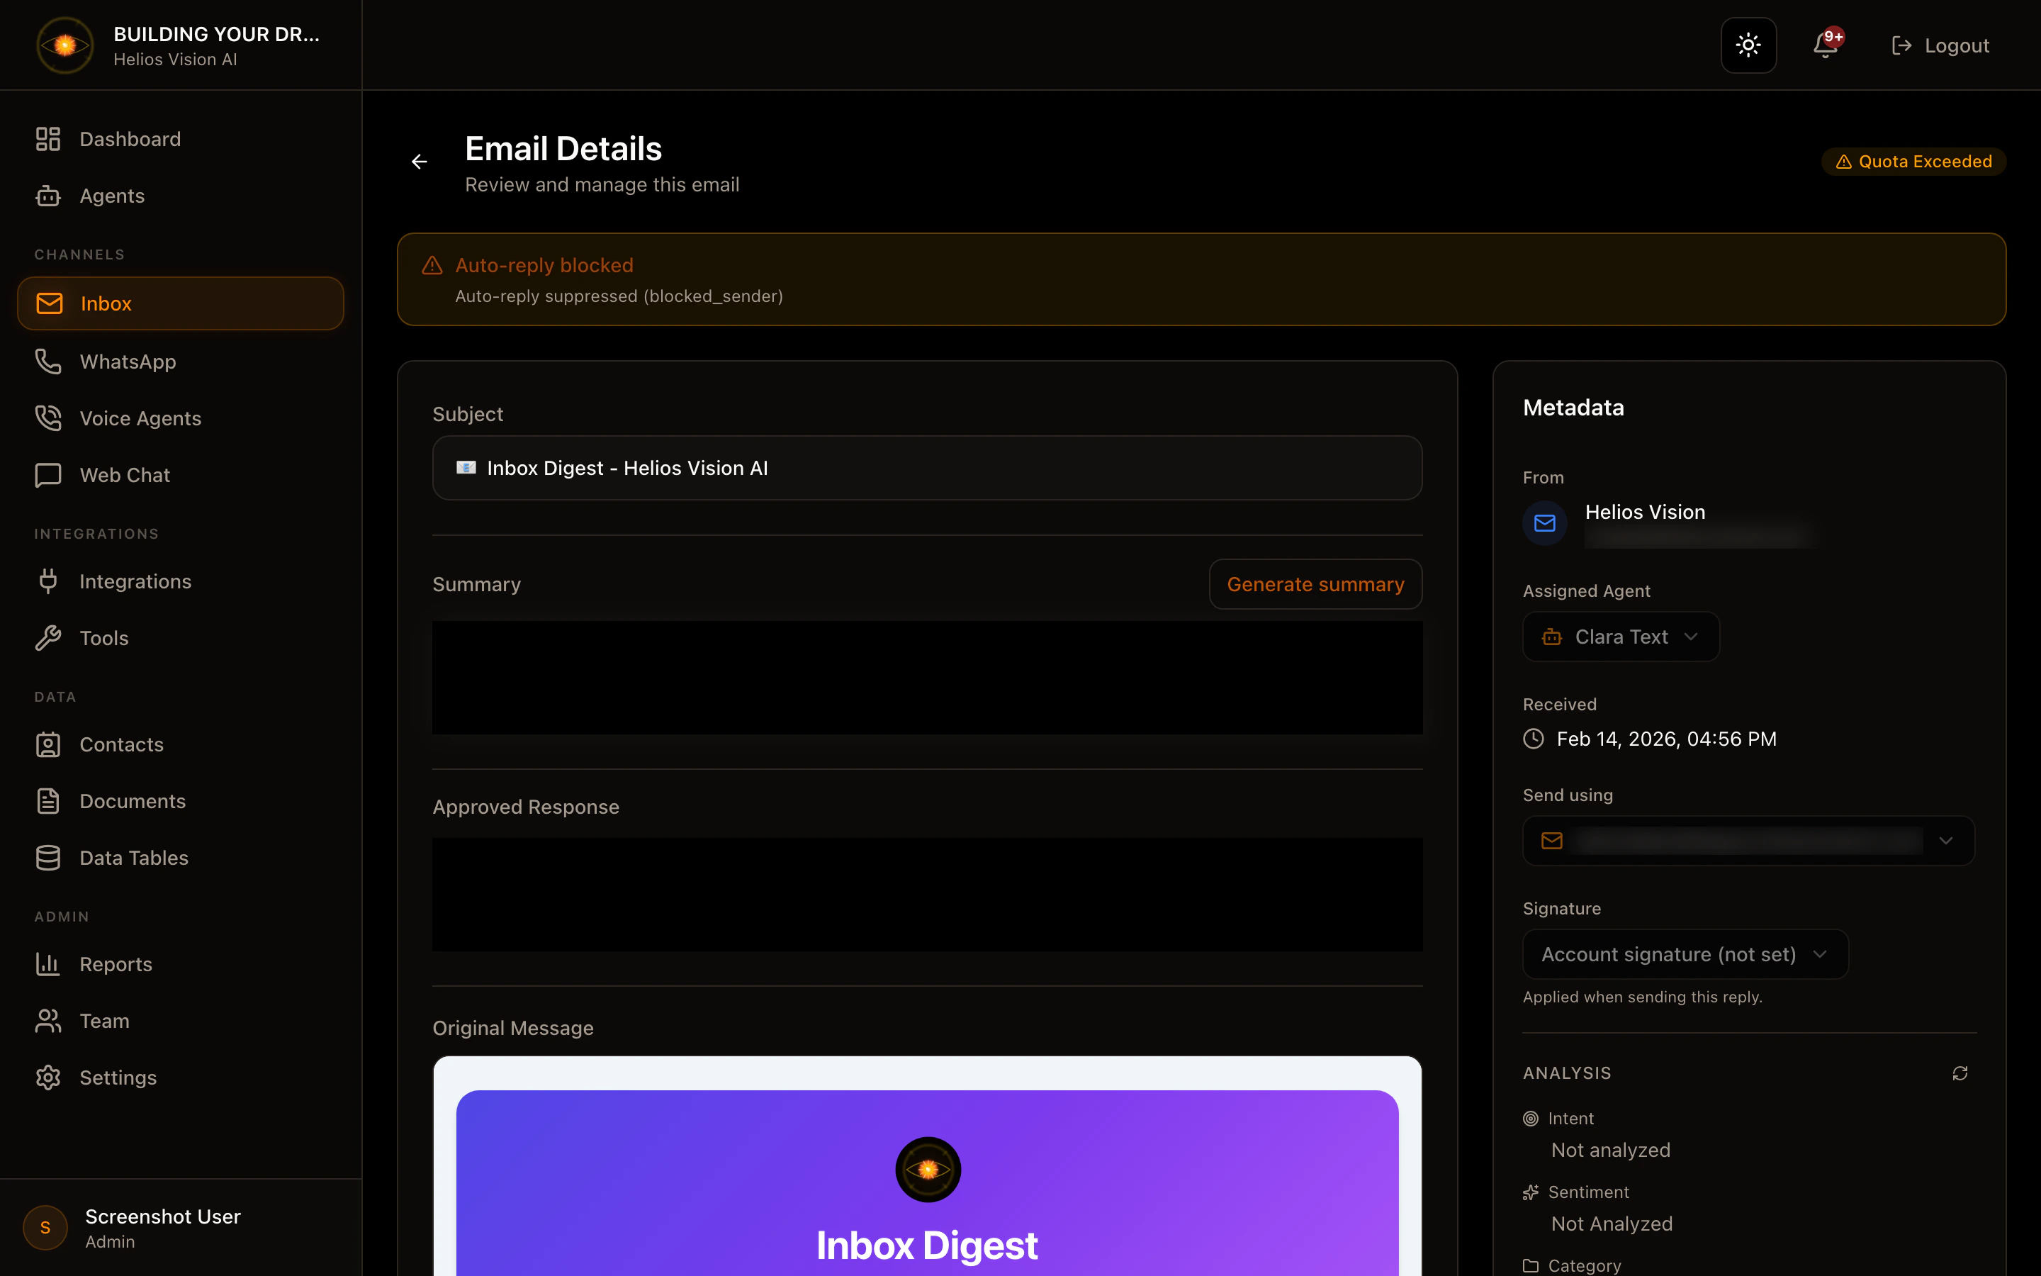The height and width of the screenshot is (1276, 2041).
Task: Open the Settings menu item
Action: (118, 1077)
